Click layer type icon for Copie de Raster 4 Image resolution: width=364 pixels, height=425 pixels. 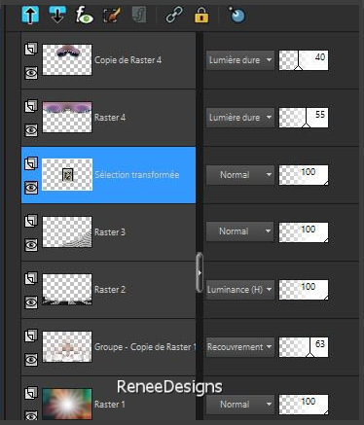pyautogui.click(x=31, y=49)
